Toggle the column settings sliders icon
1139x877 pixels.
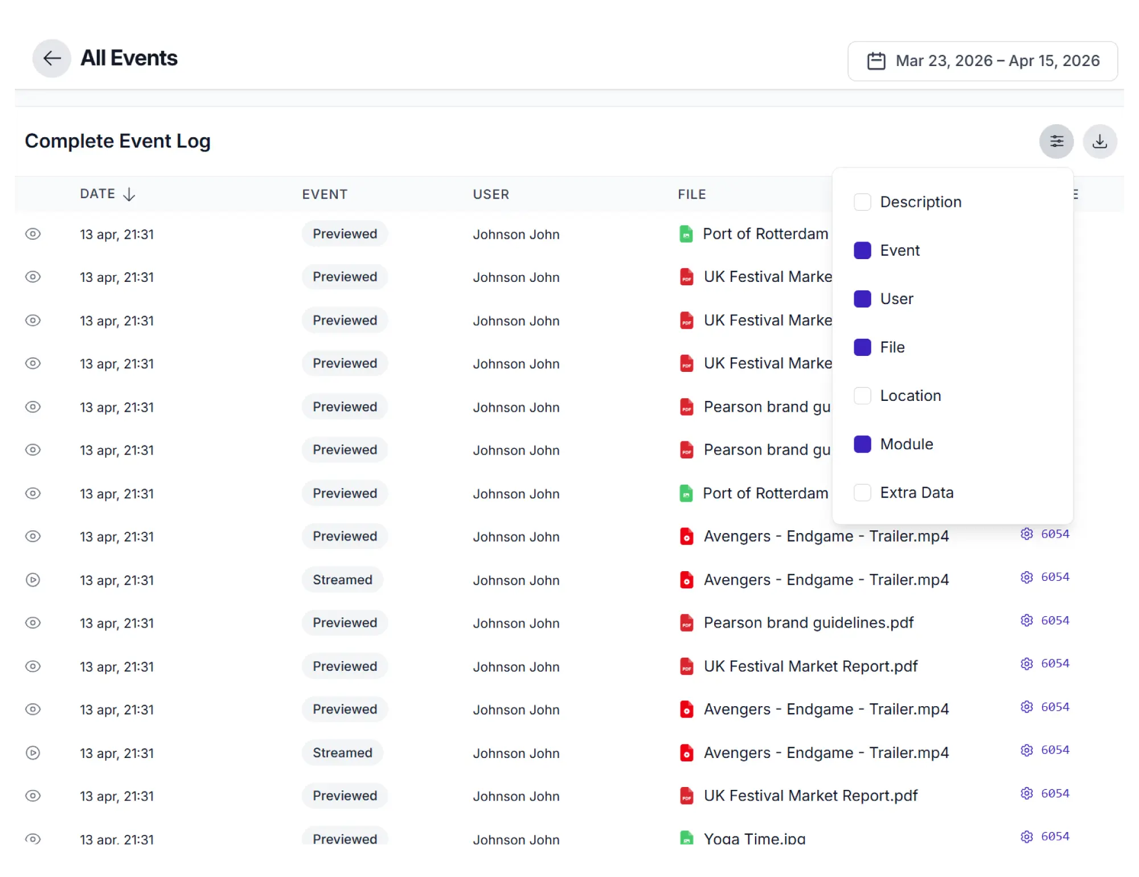click(1056, 141)
